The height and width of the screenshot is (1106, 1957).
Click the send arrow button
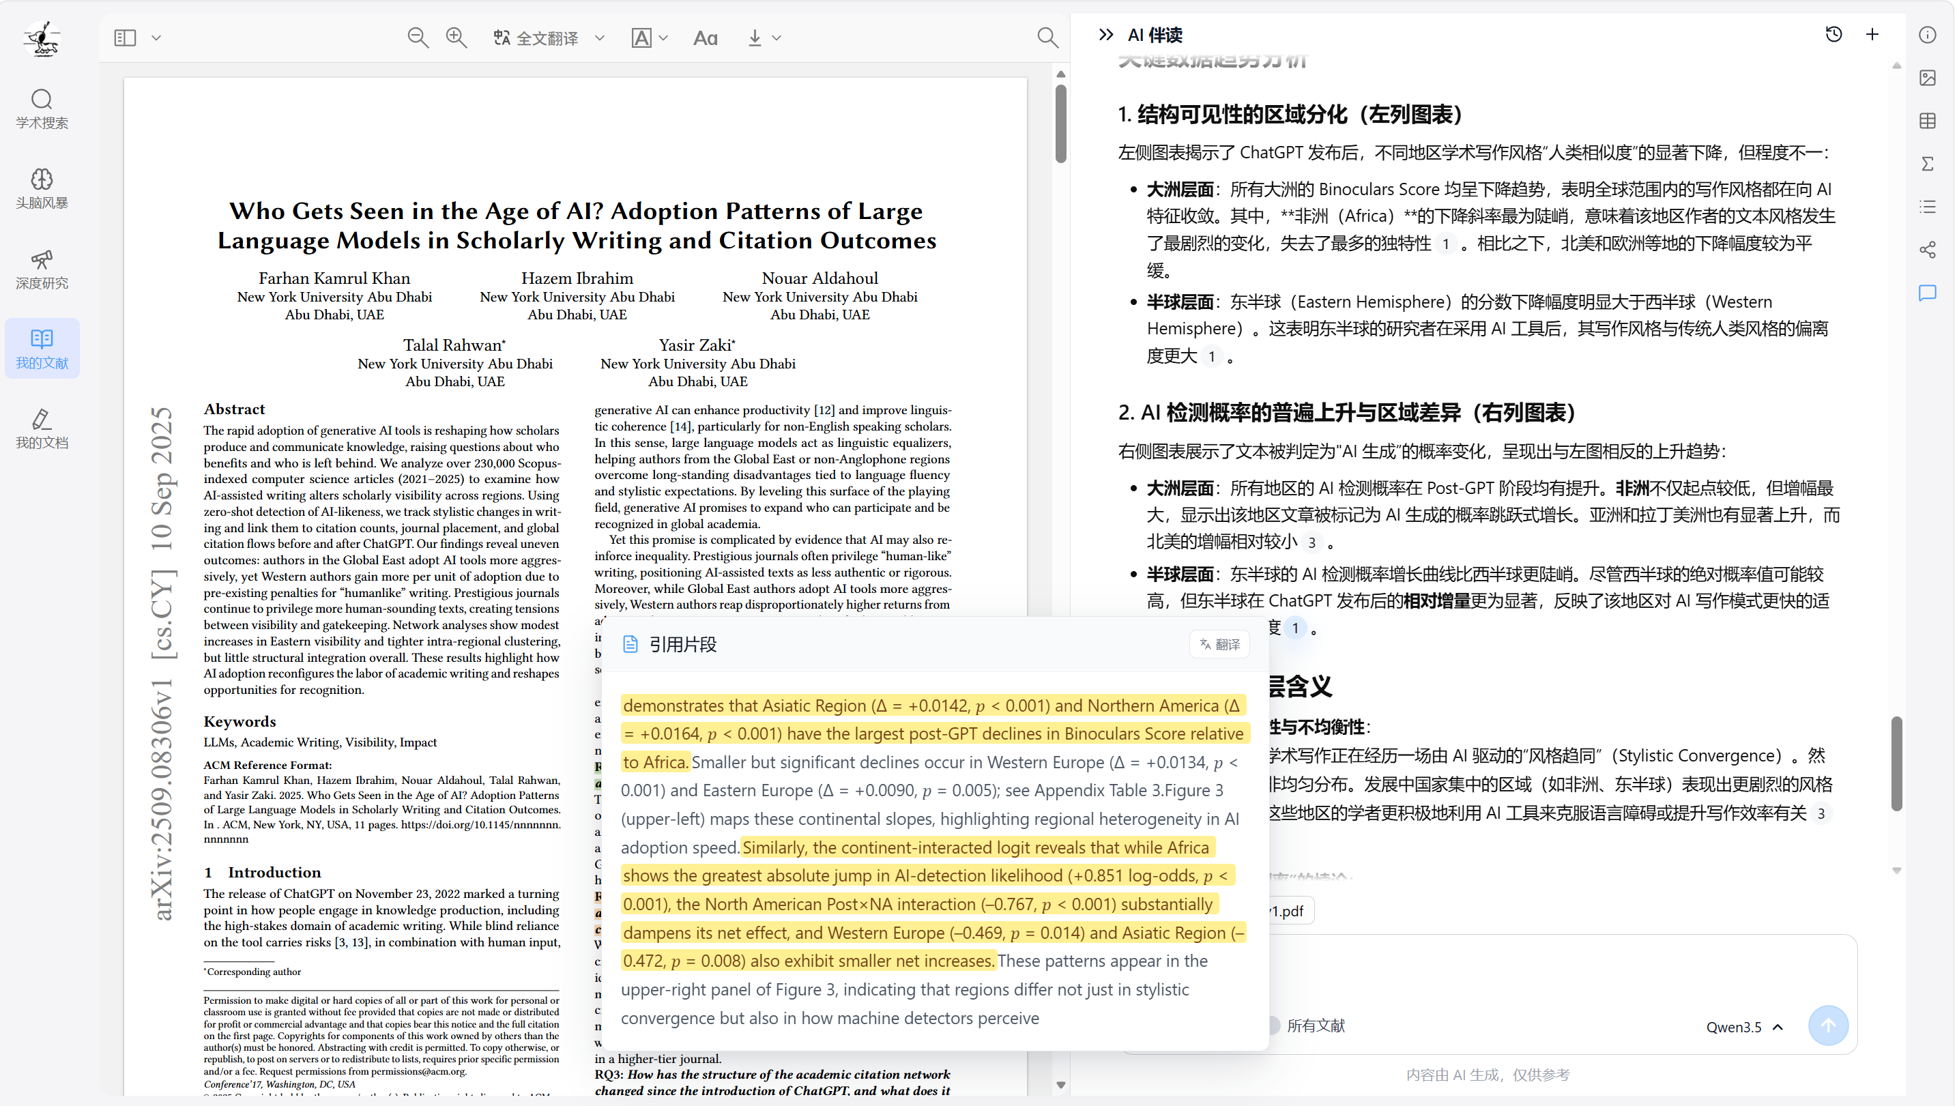(1828, 1025)
